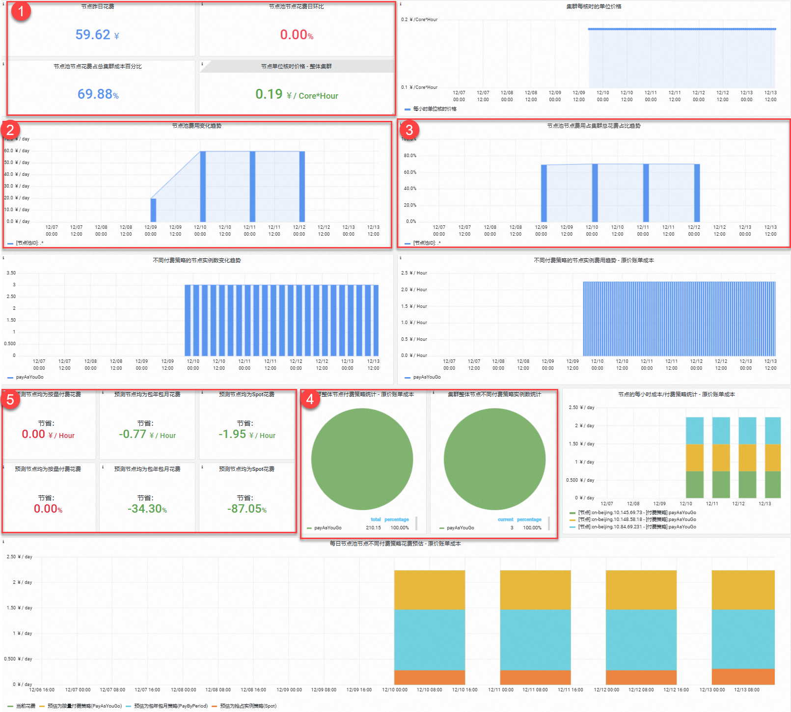Click the -87.05% savings value

click(247, 509)
